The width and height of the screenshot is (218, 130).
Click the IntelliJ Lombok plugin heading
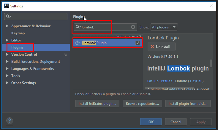pyautogui.click(x=178, y=68)
